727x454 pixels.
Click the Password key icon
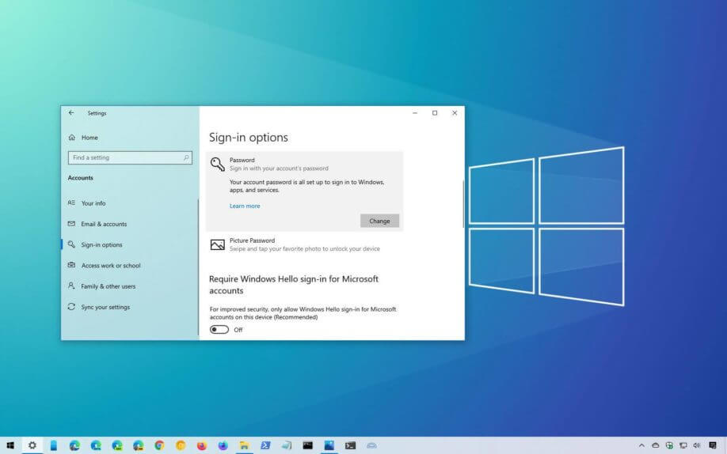click(x=217, y=164)
